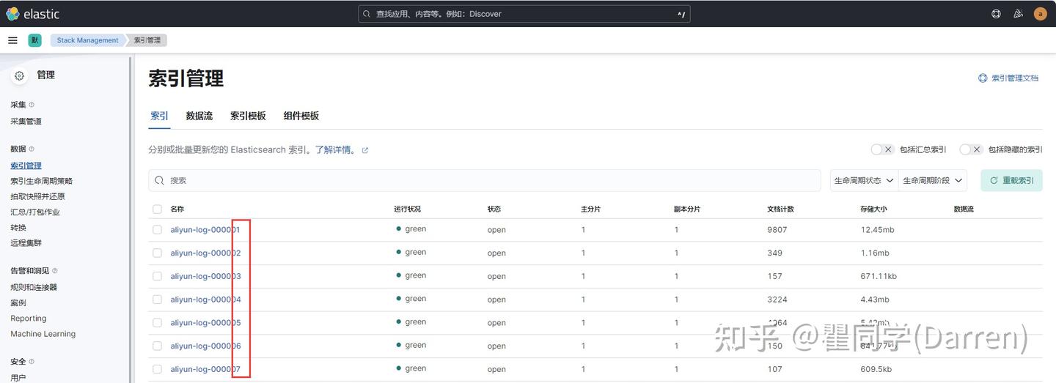Image resolution: width=1056 pixels, height=383 pixels.
Task: Open index aliyun-log-000001
Action: 205,230
